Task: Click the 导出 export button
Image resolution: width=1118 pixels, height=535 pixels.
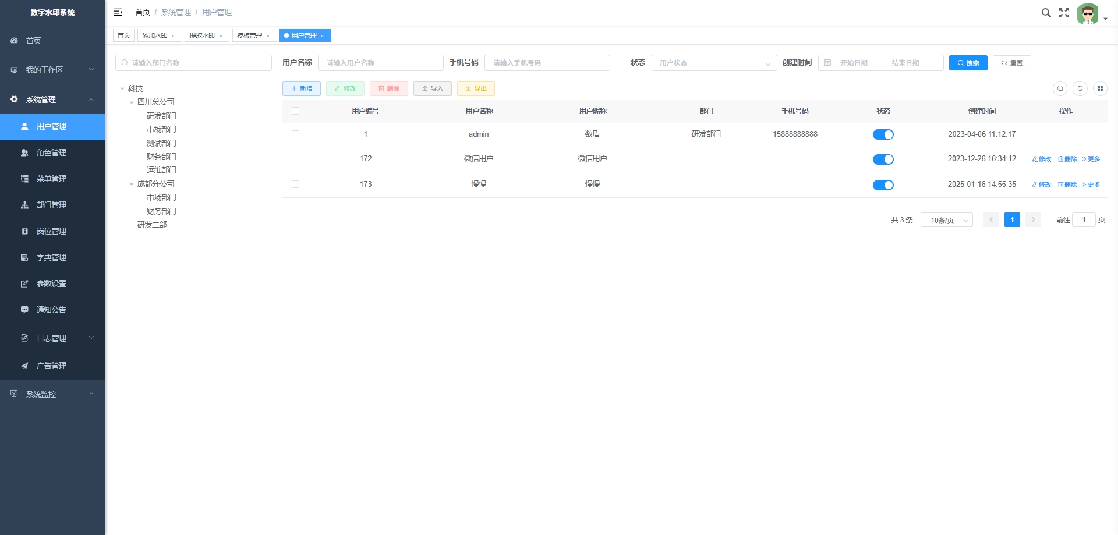Action: tap(476, 88)
